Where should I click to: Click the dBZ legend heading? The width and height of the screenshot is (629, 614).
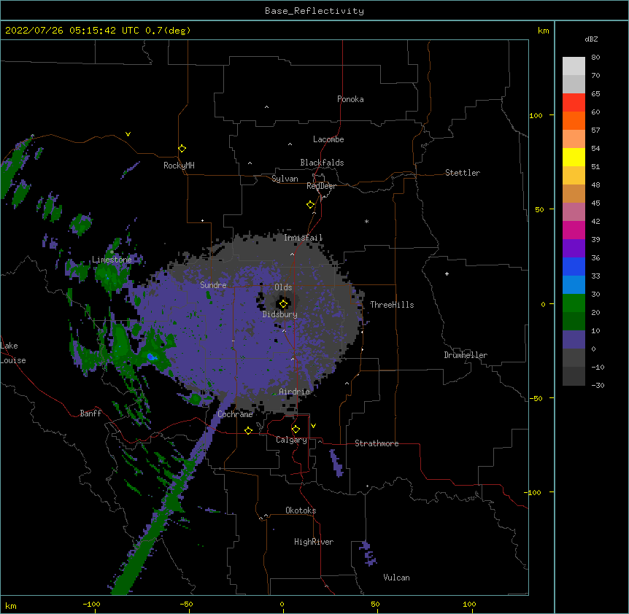591,39
